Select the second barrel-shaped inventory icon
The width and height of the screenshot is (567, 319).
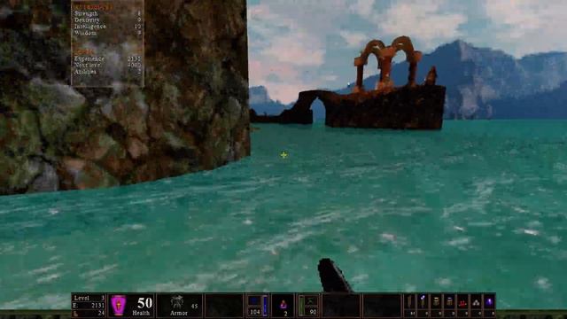pyautogui.click(x=449, y=301)
